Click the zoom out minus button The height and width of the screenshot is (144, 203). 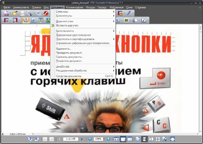tap(90, 139)
